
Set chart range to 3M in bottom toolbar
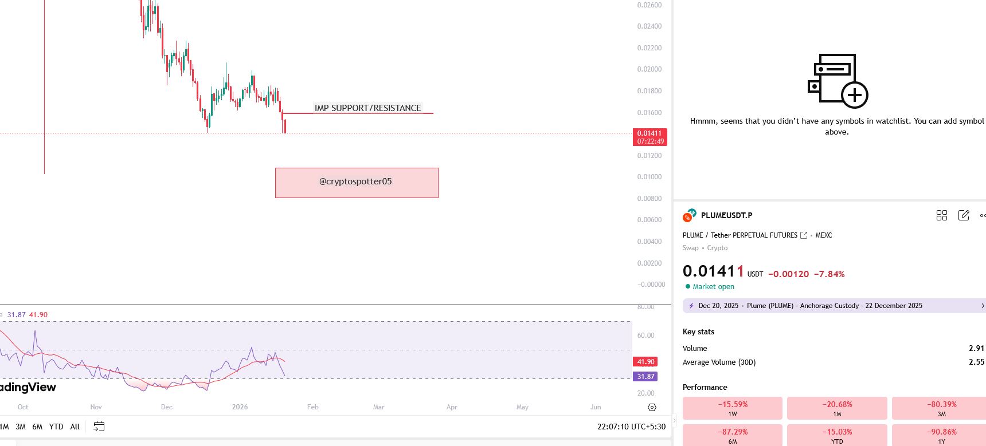pyautogui.click(x=21, y=427)
